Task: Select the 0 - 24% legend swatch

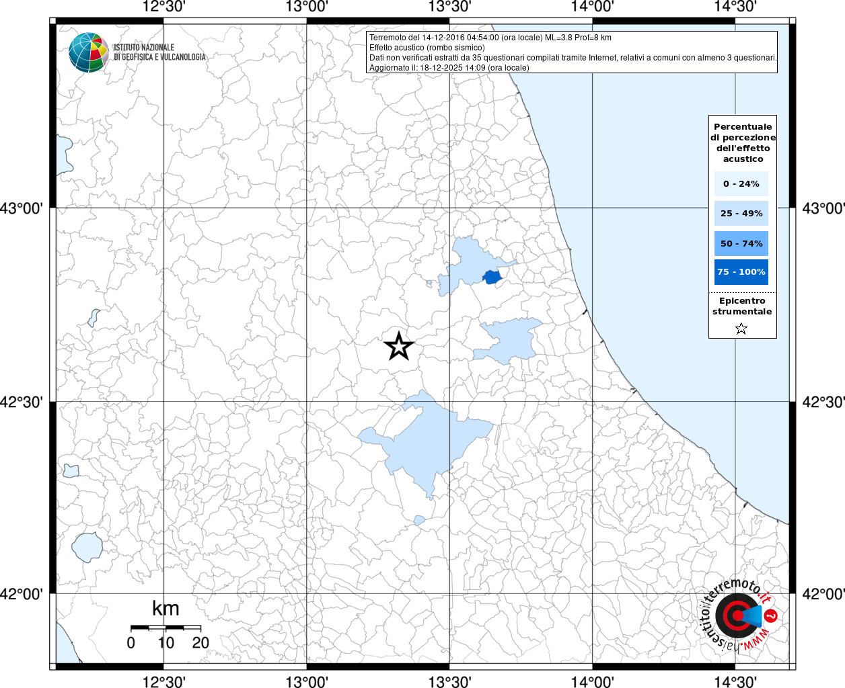Action: point(741,183)
